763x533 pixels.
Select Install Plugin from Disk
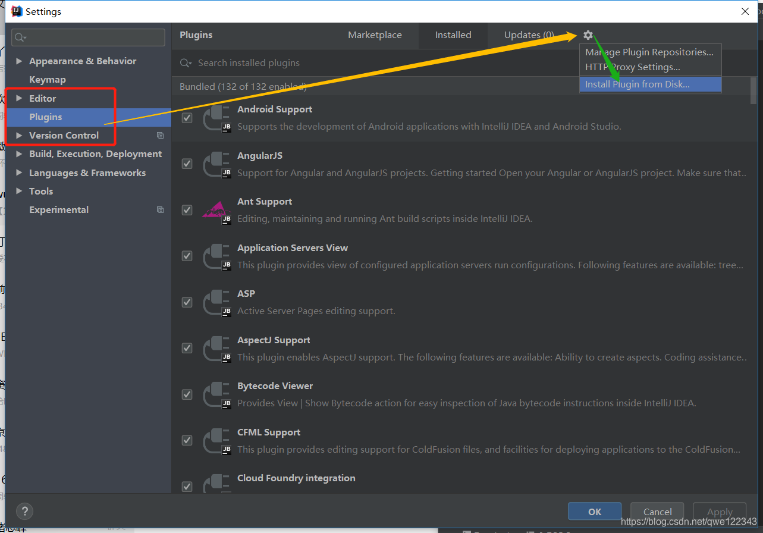coord(651,84)
